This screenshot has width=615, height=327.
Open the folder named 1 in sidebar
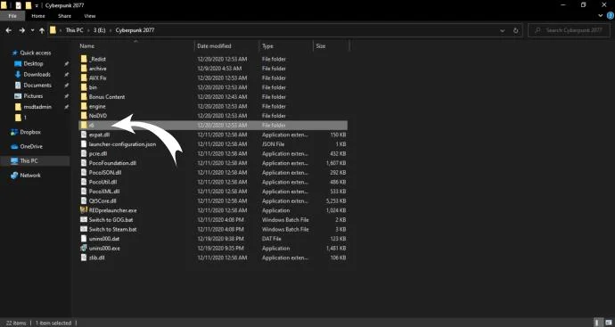pos(21,118)
